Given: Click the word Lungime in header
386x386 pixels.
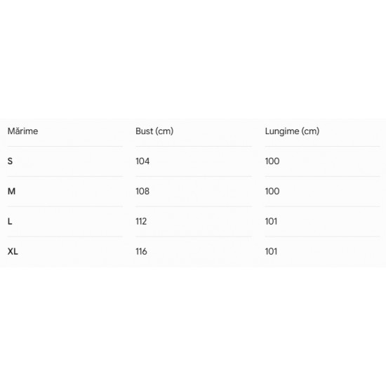Looking at the screenshot, I should (282, 131).
